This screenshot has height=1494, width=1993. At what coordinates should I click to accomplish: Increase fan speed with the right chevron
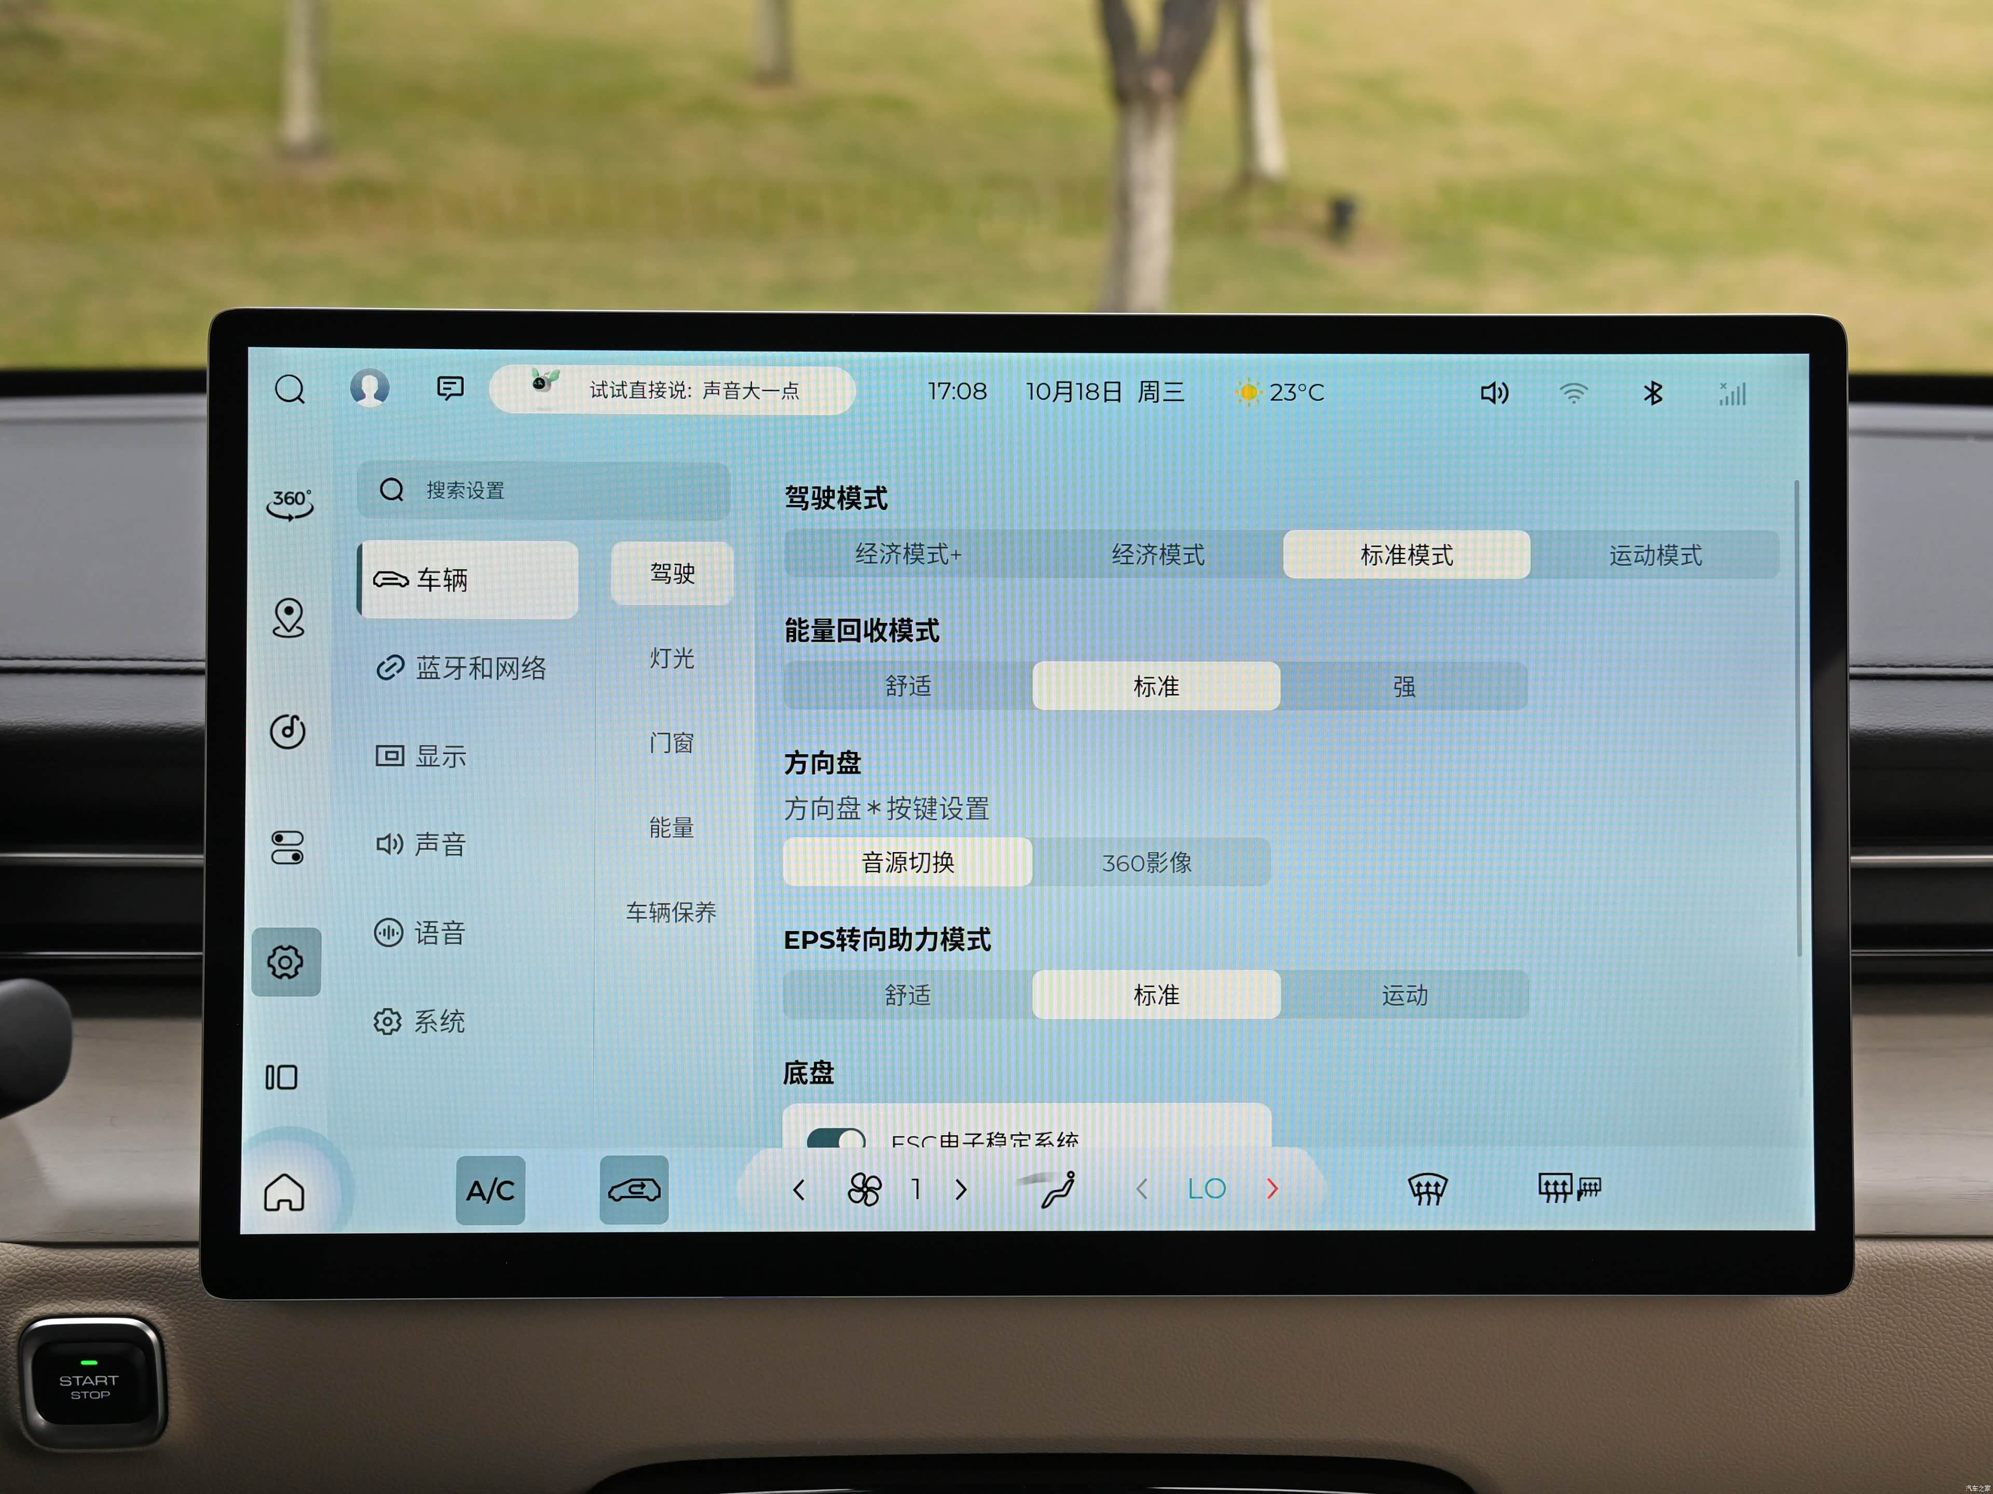961,1189
